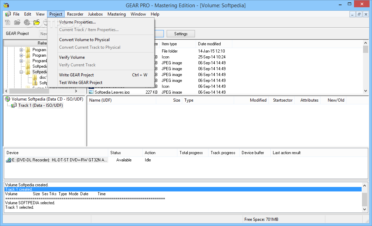Click the '25-Sep-14 10:24' date cell
372x226 pixels.
tap(212, 57)
